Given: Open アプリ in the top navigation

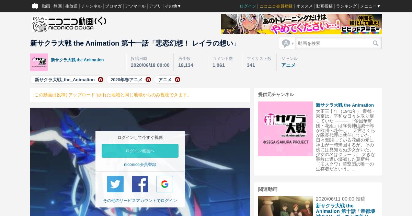Looking at the screenshot, I should click(155, 6).
